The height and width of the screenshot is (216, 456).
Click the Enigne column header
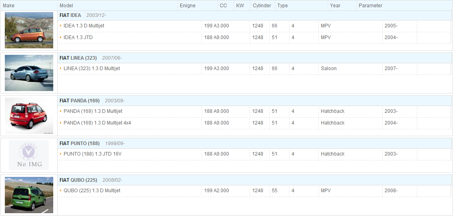(x=187, y=6)
